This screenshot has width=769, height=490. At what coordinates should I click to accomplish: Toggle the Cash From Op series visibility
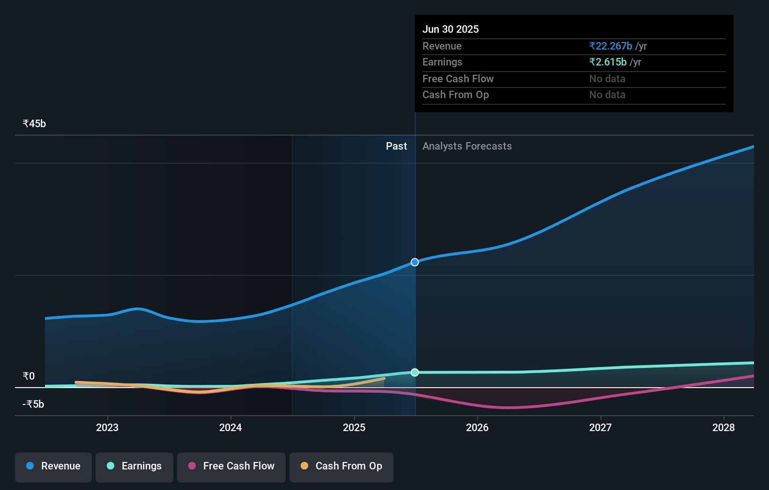(341, 467)
